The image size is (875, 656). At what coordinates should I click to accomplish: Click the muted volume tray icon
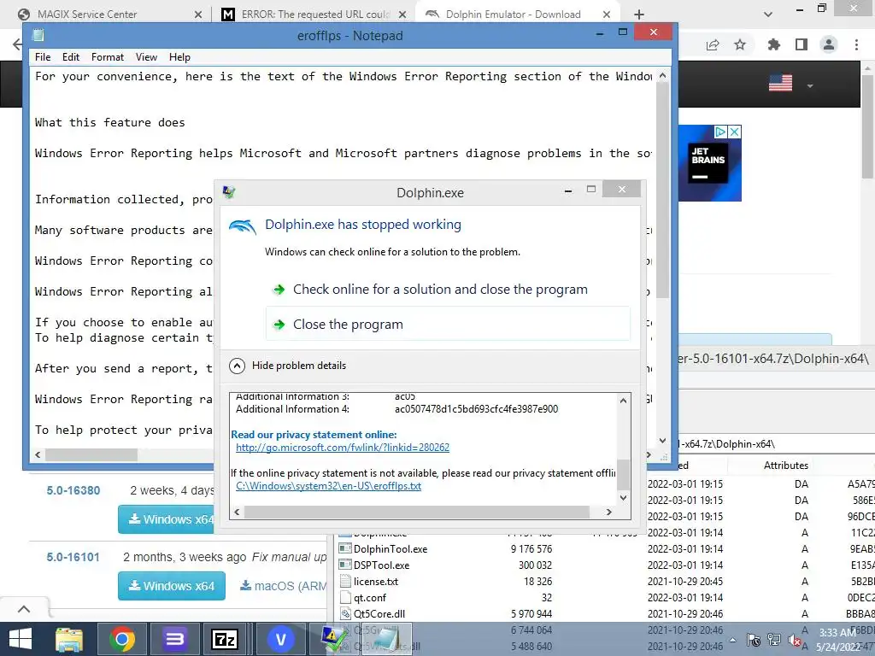click(x=794, y=640)
